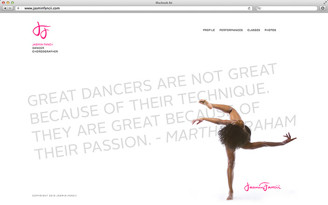Open the Classes navigation link
Image resolution: width=328 pixels, height=205 pixels.
(253, 30)
